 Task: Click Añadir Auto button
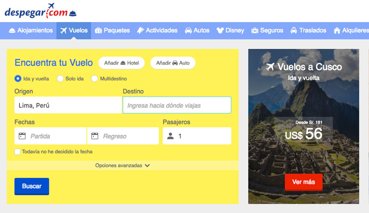coord(173,63)
